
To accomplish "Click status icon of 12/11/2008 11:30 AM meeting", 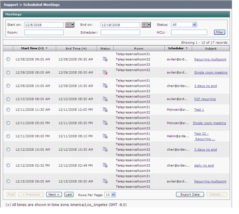I will (105, 109).
